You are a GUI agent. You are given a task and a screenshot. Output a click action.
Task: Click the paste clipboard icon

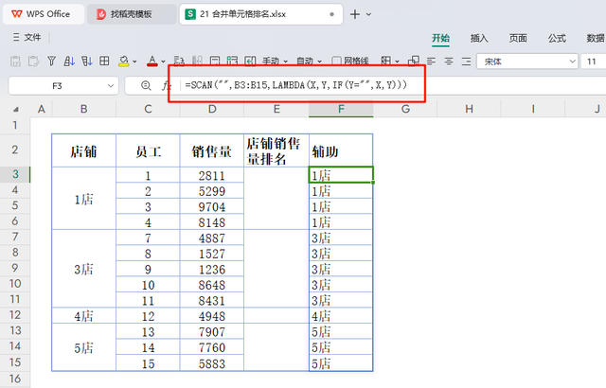click(x=34, y=61)
